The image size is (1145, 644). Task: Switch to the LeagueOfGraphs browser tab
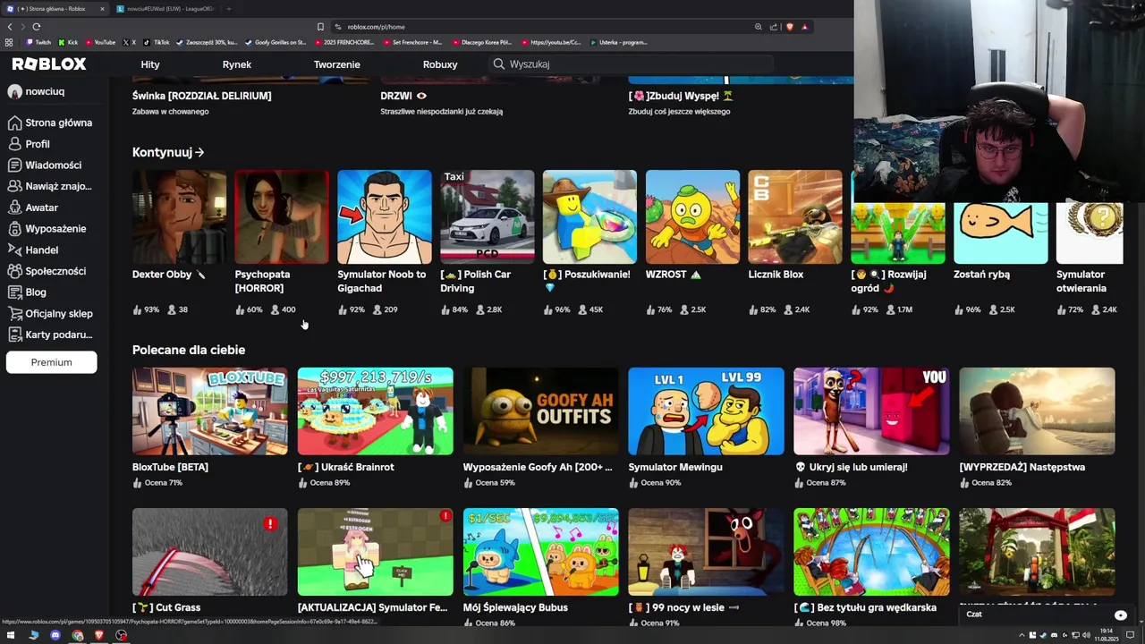(165, 9)
